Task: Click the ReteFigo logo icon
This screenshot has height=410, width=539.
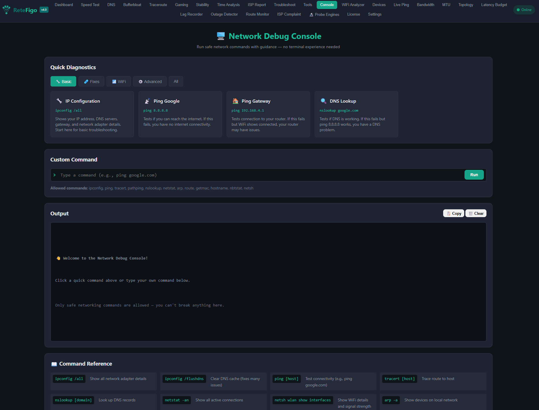Action: (6, 10)
